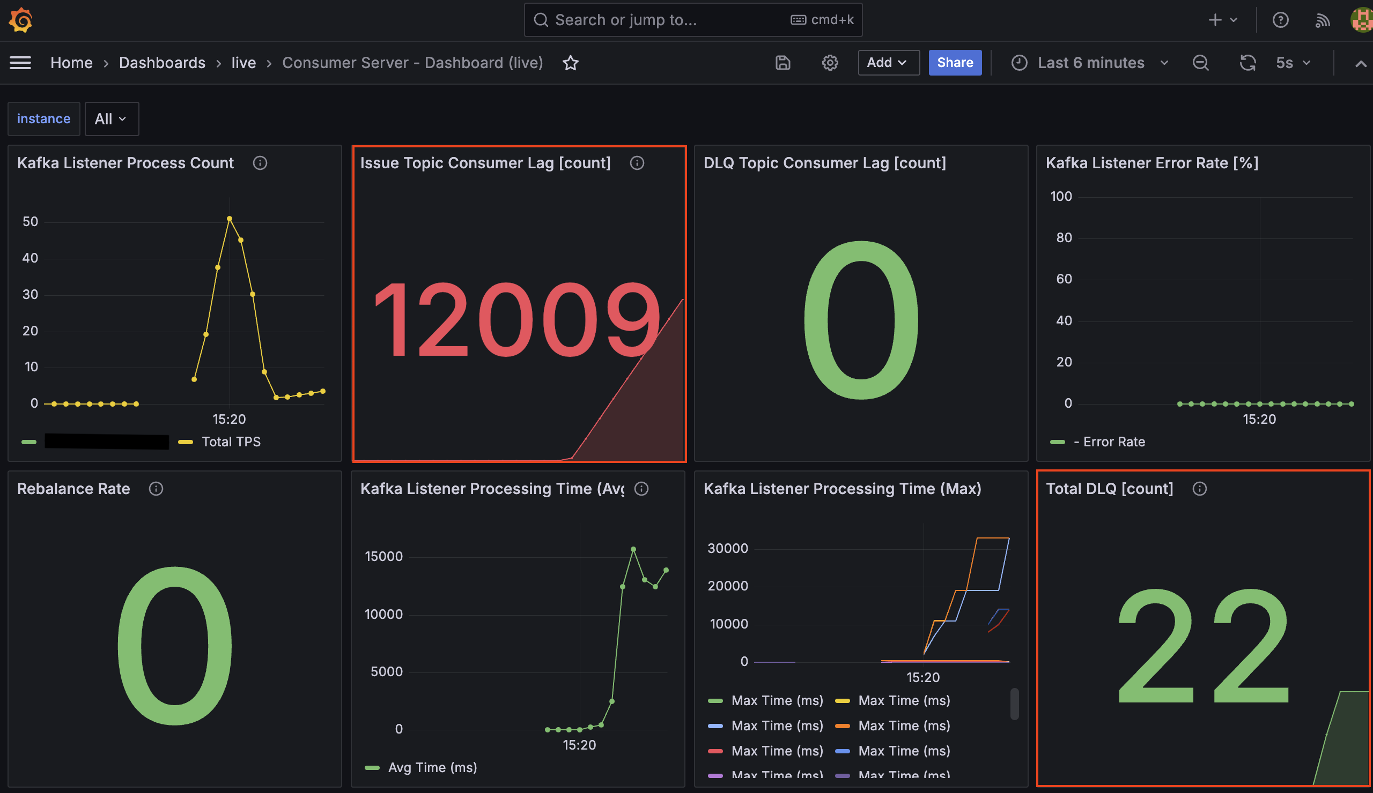Go to Dashboards breadcrumb
The width and height of the screenshot is (1373, 793).
coord(162,63)
